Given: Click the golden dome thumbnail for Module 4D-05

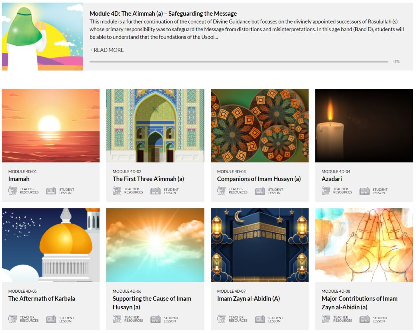Looking at the screenshot, I should 51,245.
